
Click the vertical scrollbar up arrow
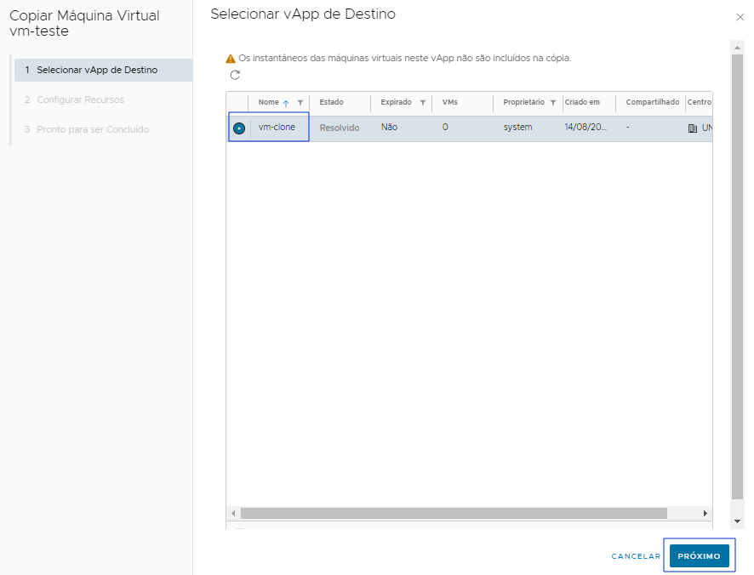point(737,48)
